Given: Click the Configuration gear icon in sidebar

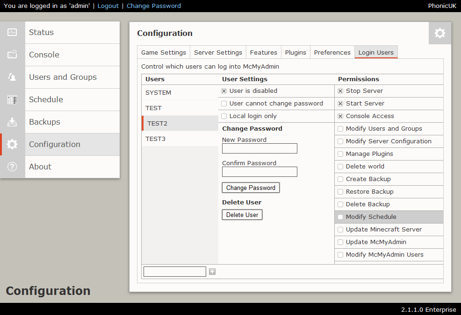Looking at the screenshot, I should (x=12, y=144).
